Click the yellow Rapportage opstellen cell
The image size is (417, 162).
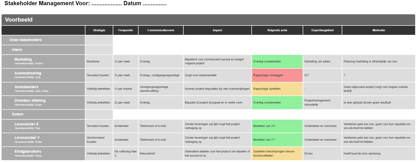(x=277, y=89)
